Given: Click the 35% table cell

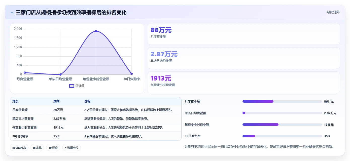Looking at the screenshot, I should [x=56, y=136].
